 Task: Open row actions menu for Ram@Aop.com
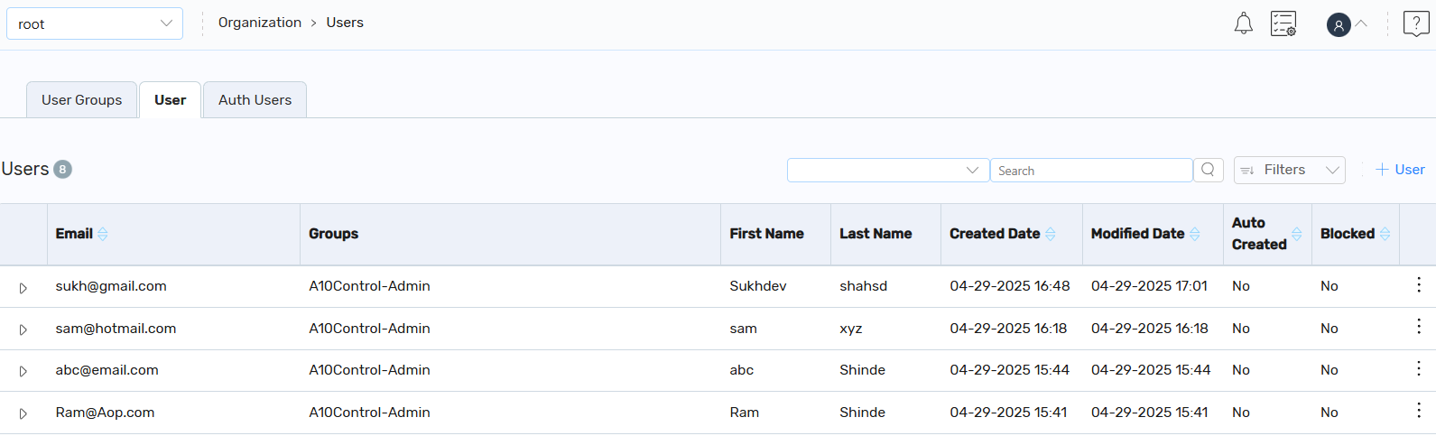point(1419,411)
